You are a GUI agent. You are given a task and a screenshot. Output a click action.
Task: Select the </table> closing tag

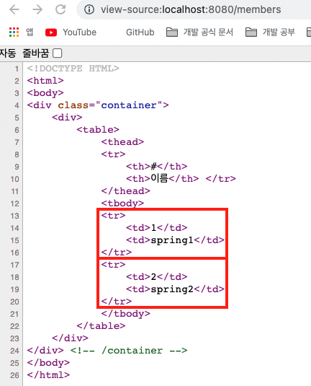101,326
